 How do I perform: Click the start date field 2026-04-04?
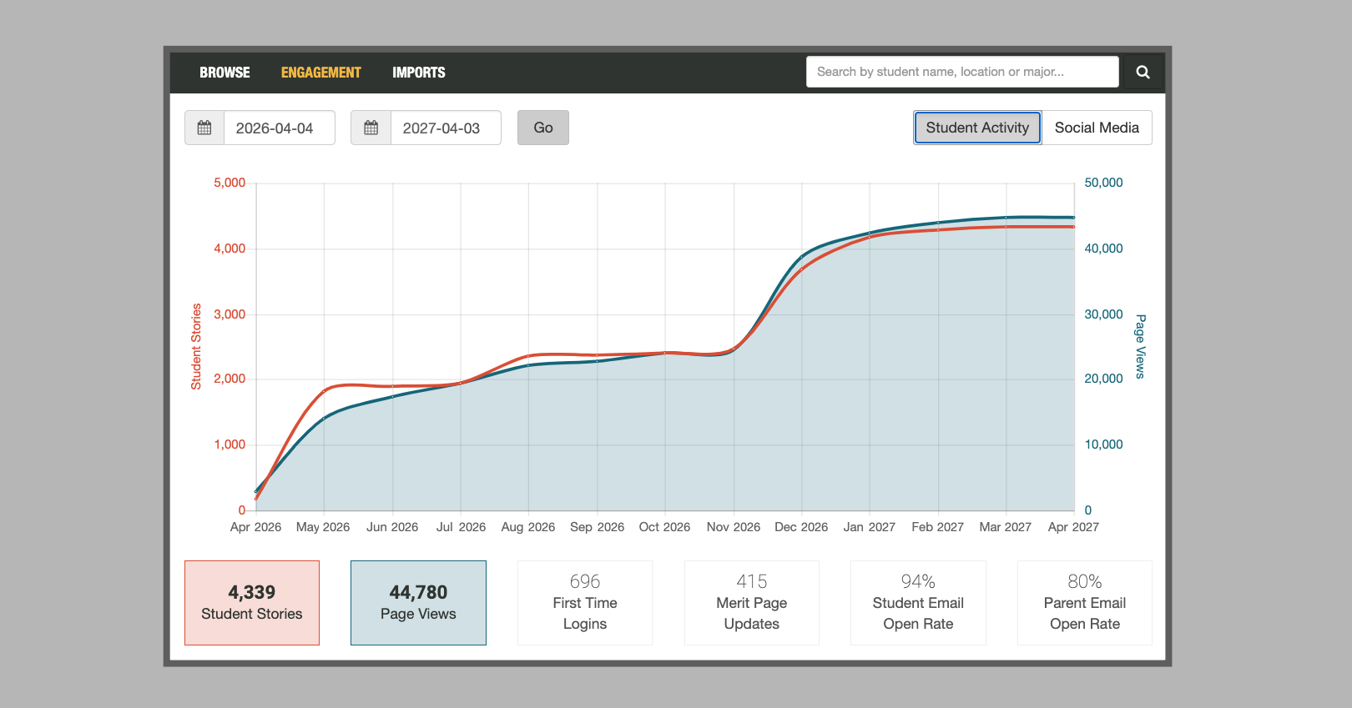(279, 128)
